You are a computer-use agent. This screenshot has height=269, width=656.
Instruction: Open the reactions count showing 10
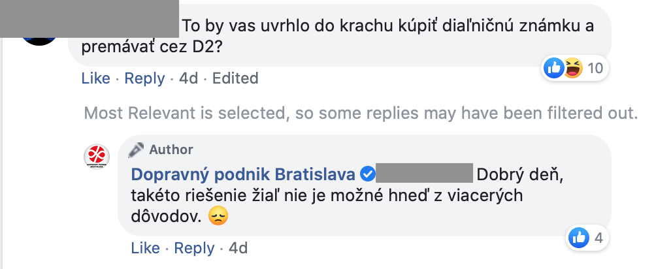(x=595, y=67)
